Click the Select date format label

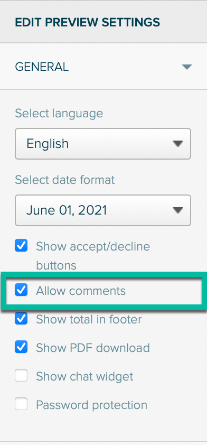64,180
